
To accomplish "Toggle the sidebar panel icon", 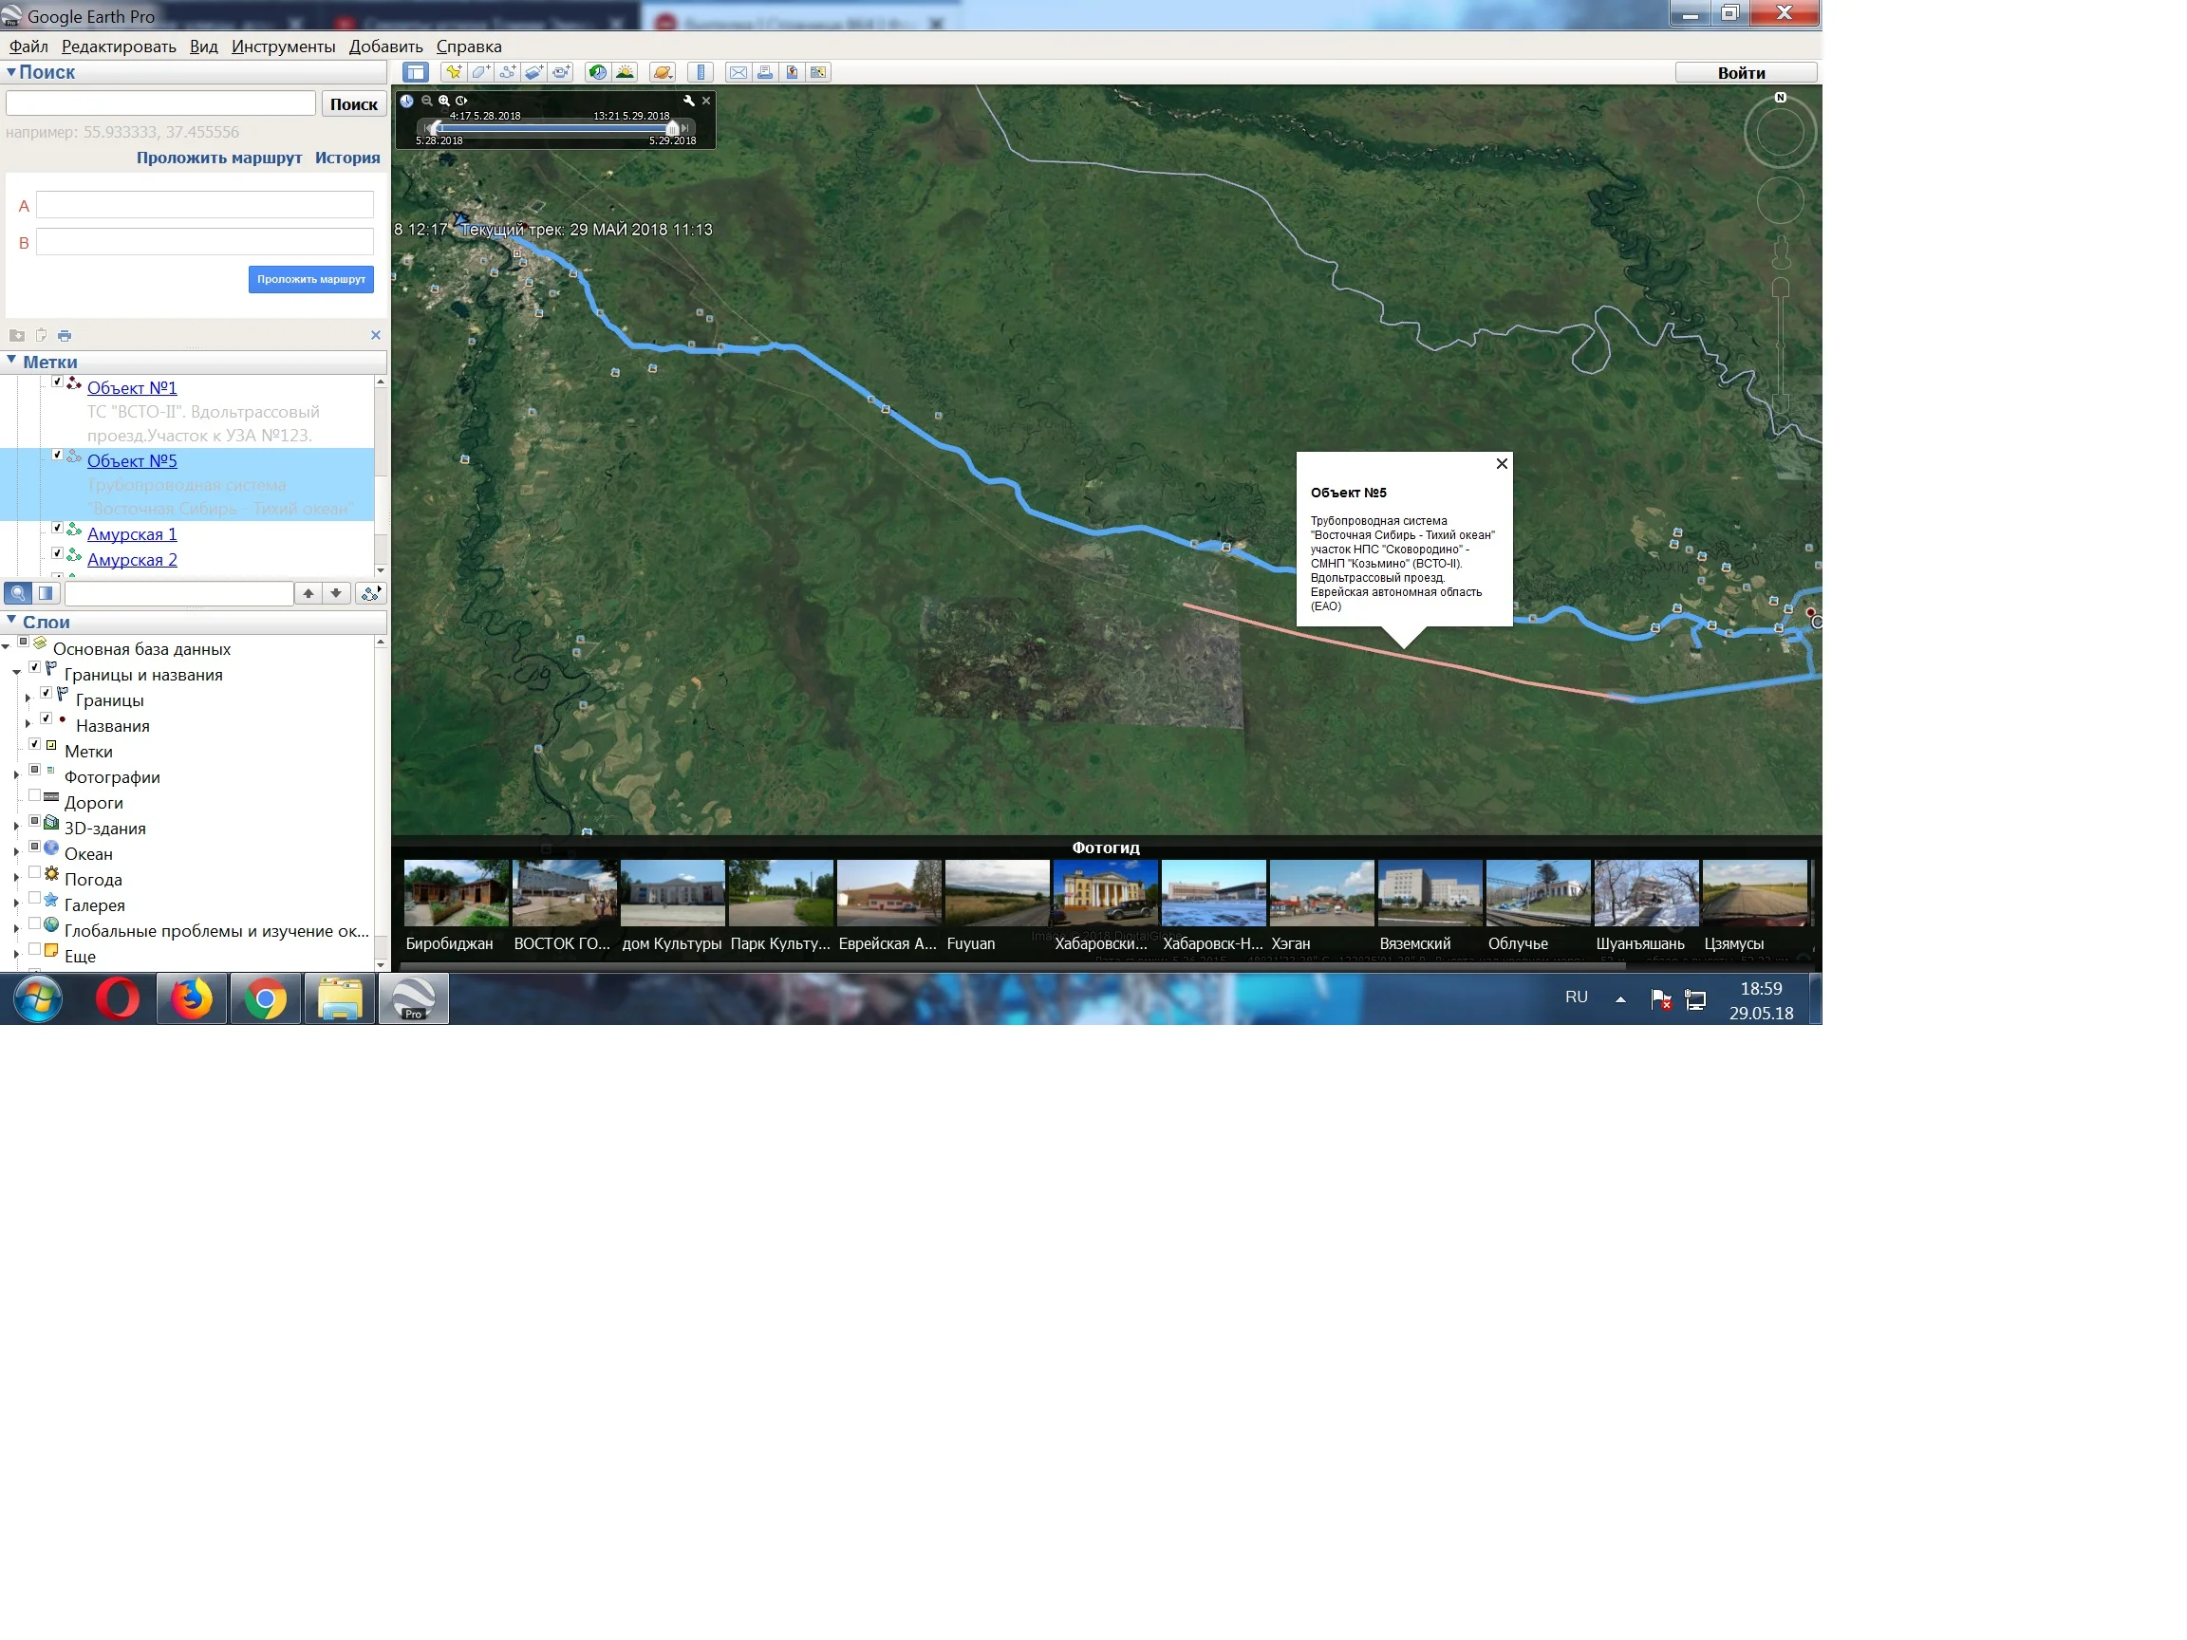I will 415,72.
